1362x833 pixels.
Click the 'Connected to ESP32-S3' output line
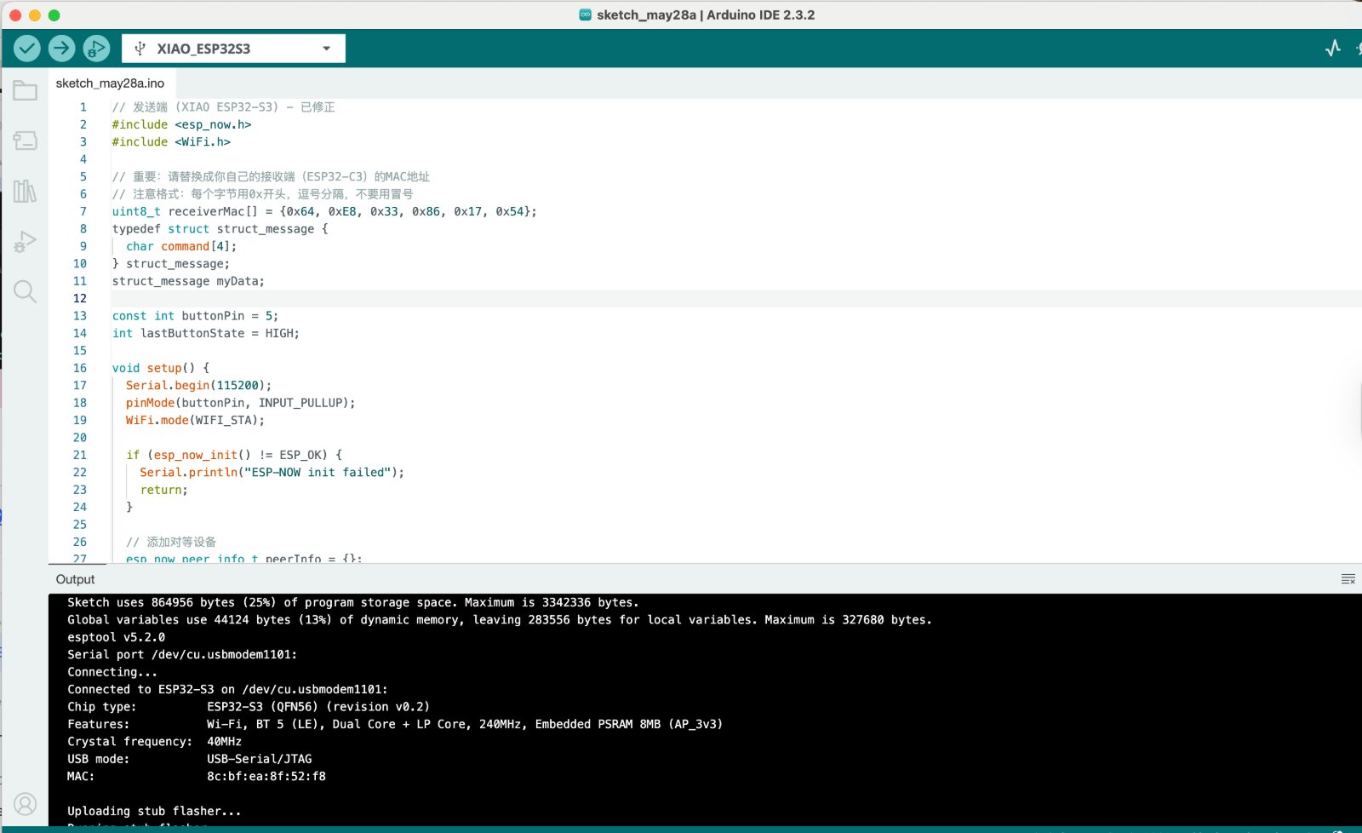click(227, 689)
